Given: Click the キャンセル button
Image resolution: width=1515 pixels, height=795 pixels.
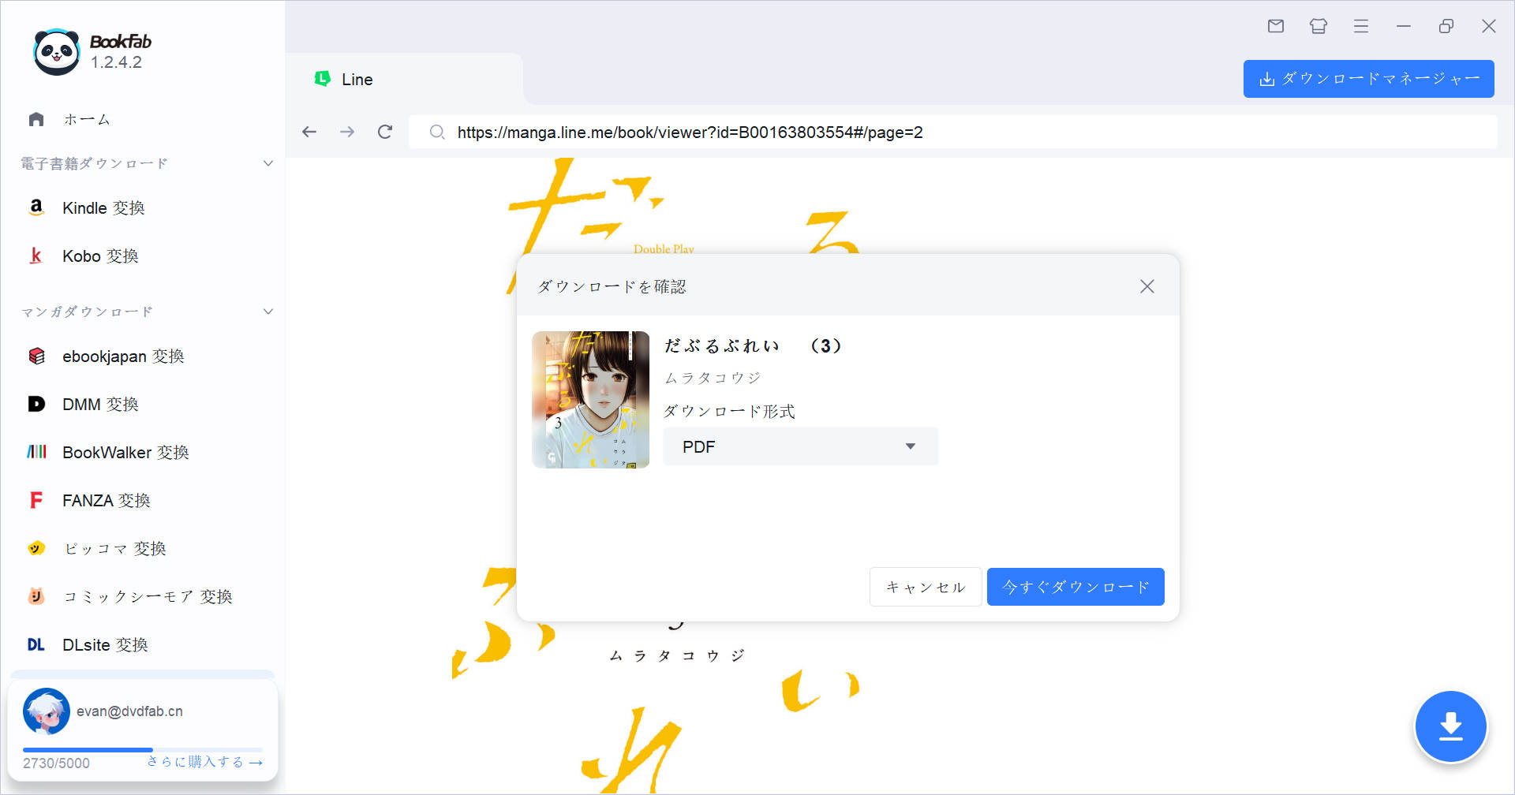Looking at the screenshot, I should (x=926, y=587).
